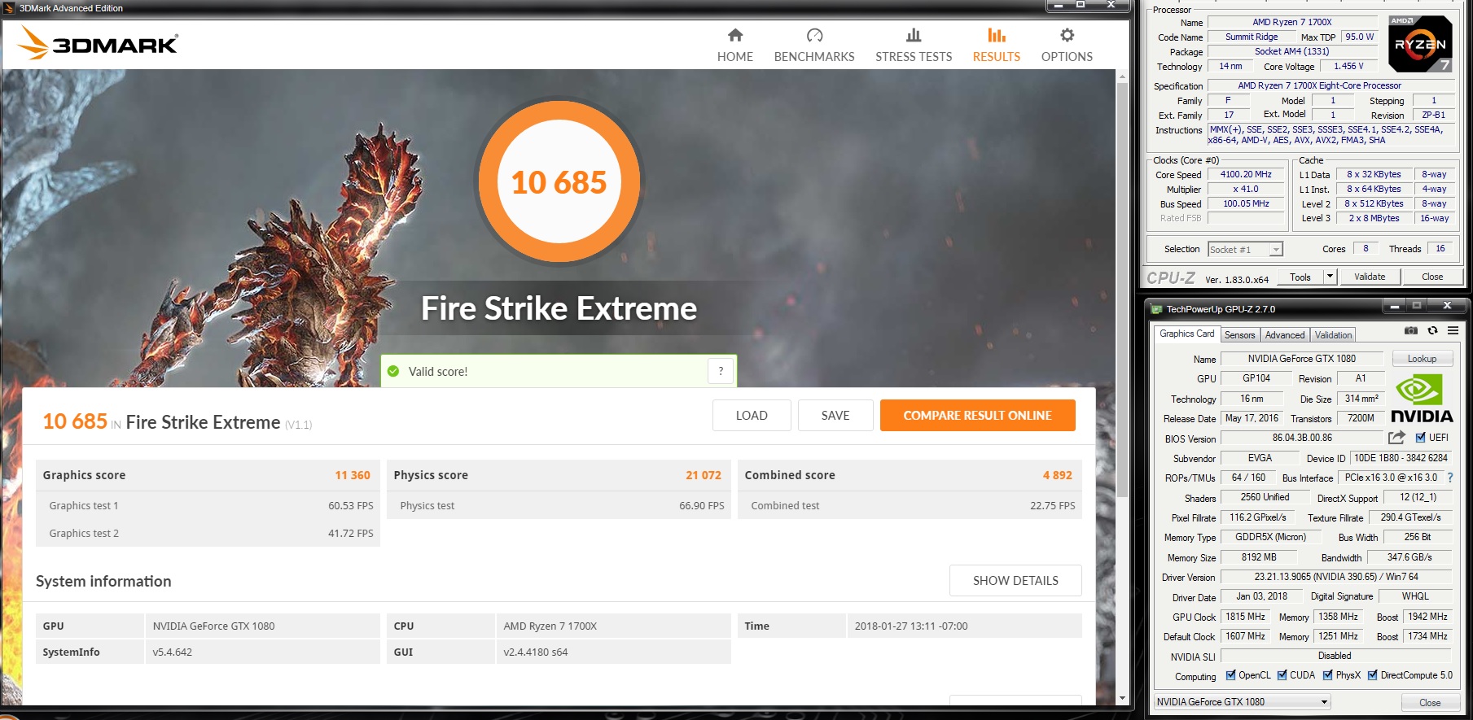The height and width of the screenshot is (720, 1473).
Task: Click the CPU-Z Name field AMD Ryzen 7 1700X
Action: tap(1292, 22)
